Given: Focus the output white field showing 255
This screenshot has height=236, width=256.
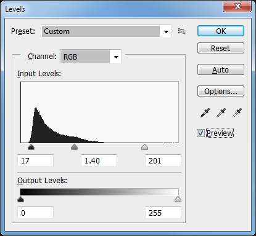Looking at the screenshot, I should click(163, 213).
